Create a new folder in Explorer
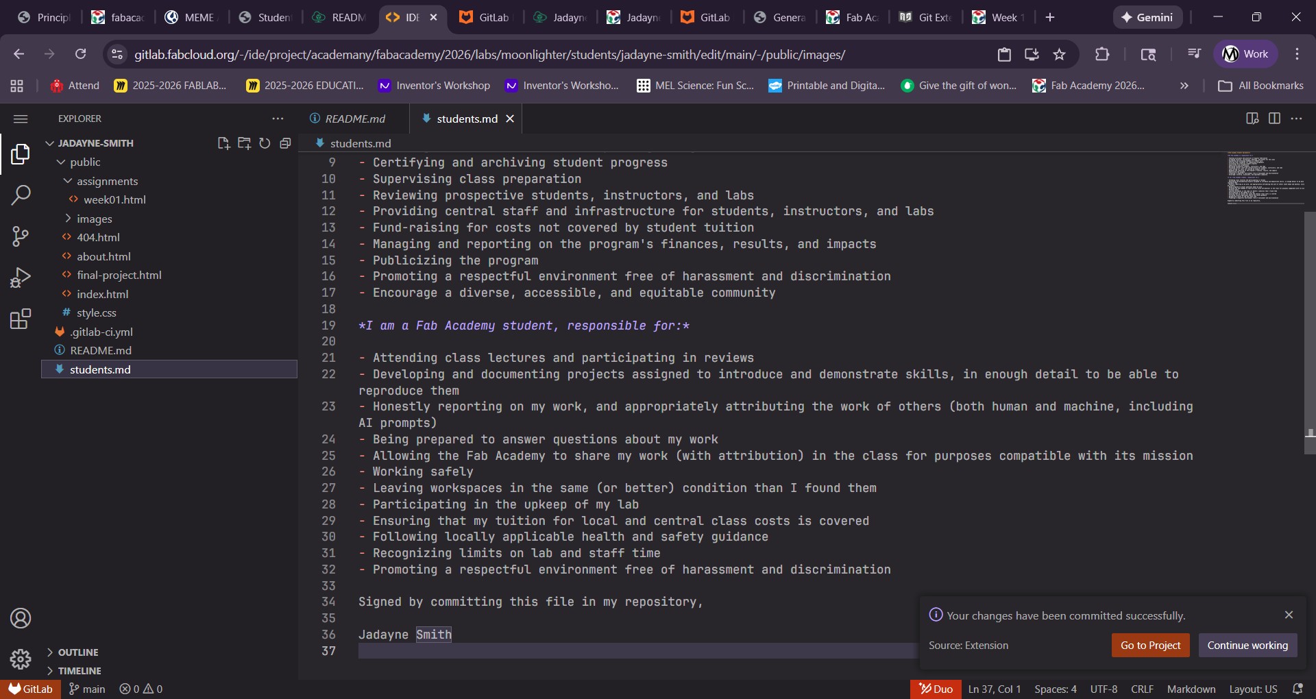Screen dimensions: 1316x699 coord(244,143)
